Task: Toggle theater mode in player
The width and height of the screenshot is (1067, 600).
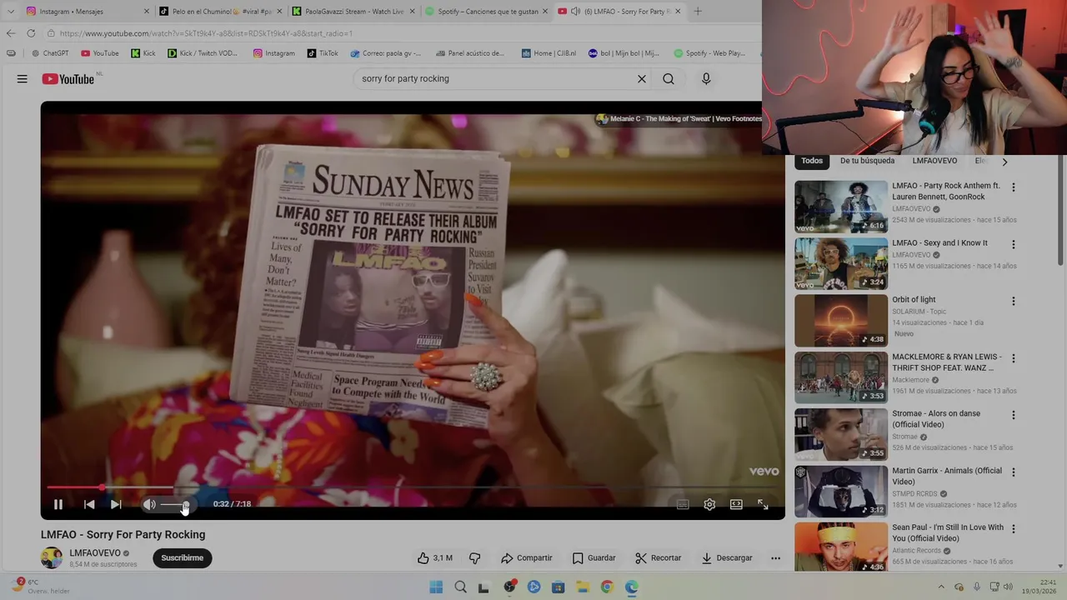Action: tap(736, 504)
